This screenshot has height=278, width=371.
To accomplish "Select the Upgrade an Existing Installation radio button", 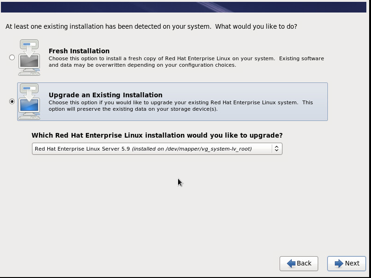I will (12, 101).
